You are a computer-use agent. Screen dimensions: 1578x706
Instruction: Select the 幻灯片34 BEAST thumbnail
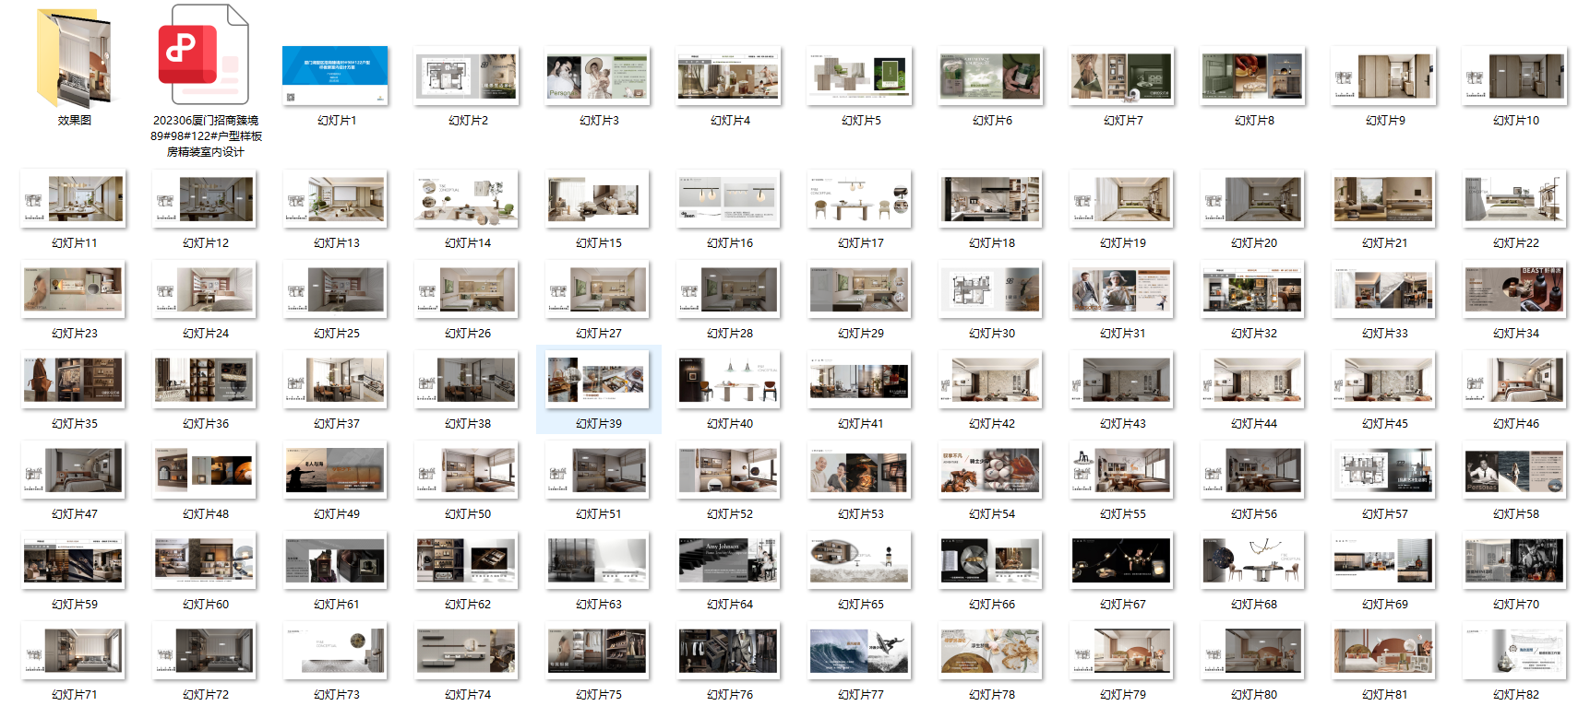1515,289
